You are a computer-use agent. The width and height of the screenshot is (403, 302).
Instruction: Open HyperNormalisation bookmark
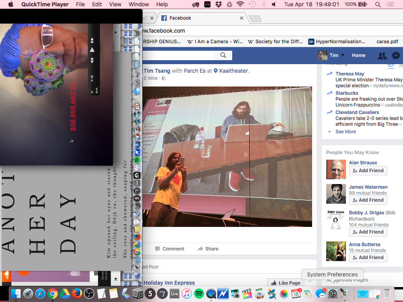337,42
